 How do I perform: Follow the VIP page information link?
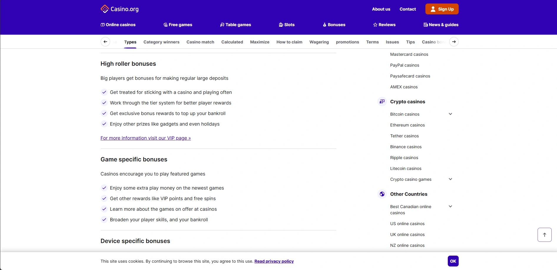145,138
